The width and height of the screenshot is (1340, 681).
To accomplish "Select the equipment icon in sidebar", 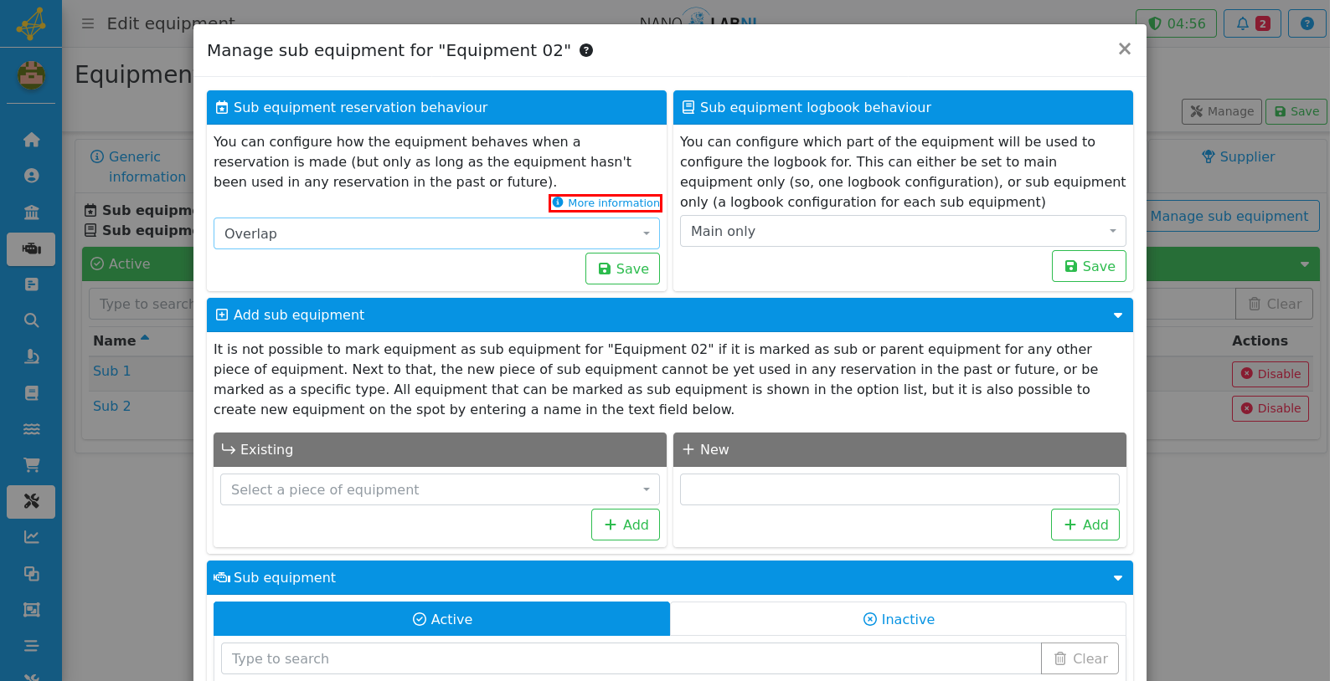I will [31, 249].
